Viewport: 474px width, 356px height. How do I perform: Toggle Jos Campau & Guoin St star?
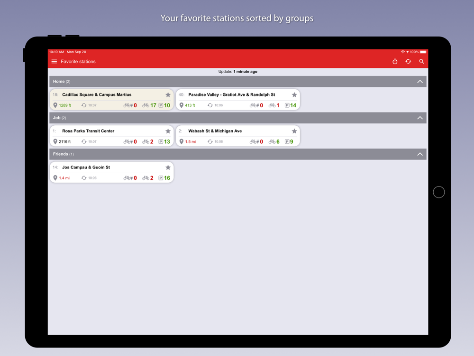tap(168, 168)
